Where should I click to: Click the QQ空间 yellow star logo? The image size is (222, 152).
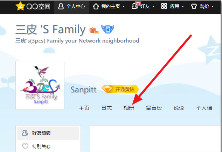click(20, 6)
